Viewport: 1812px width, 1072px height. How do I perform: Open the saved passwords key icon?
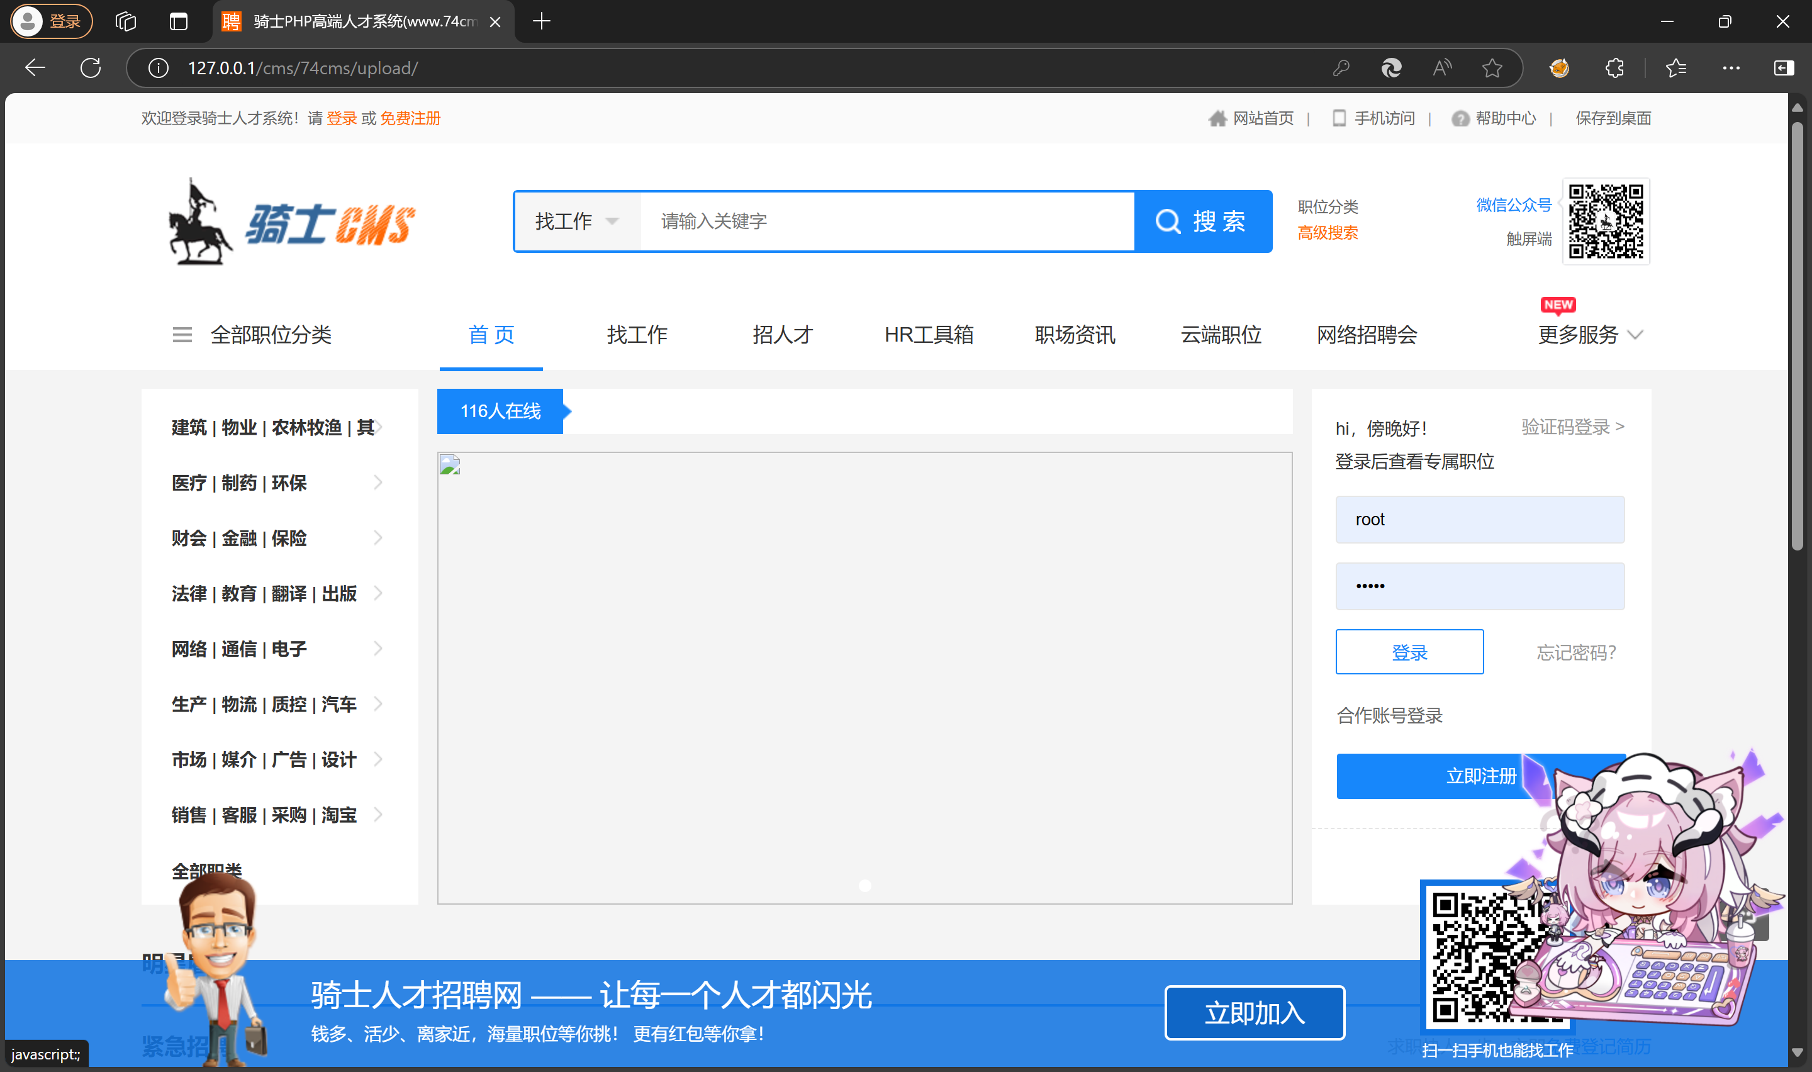click(x=1341, y=68)
